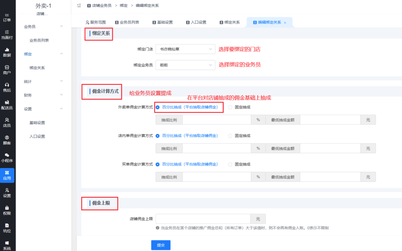Select 固定抽成 for 店内单 commission method
This screenshot has height=251, width=402.
coord(230,136)
